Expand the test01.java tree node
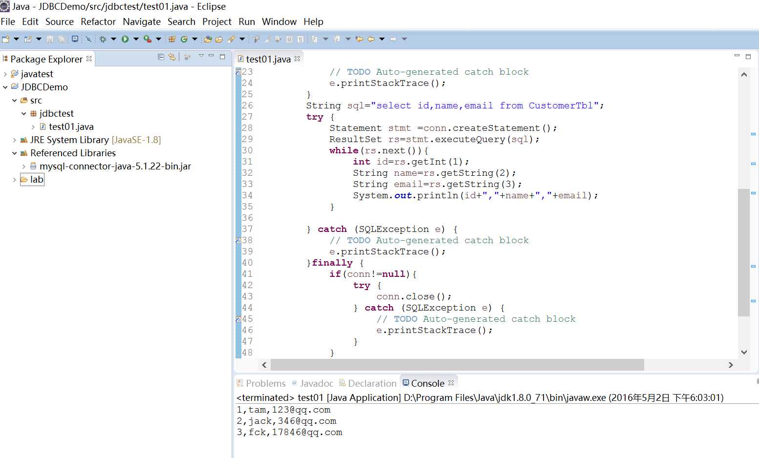This screenshot has width=759, height=458. (x=33, y=127)
